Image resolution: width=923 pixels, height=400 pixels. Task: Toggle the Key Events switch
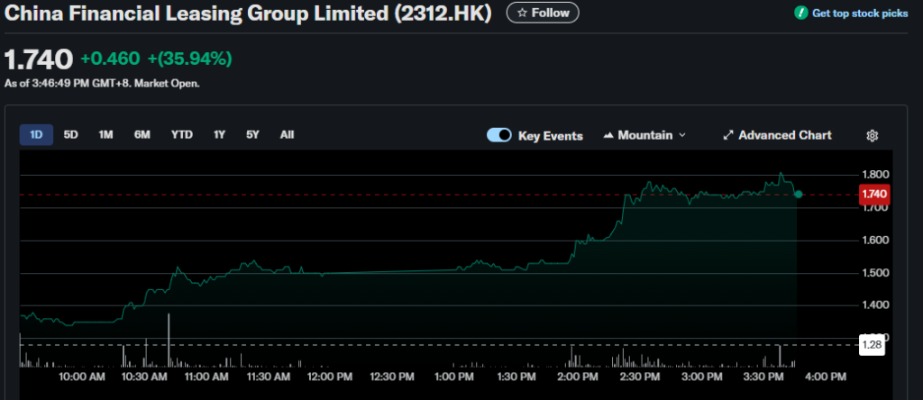point(499,135)
